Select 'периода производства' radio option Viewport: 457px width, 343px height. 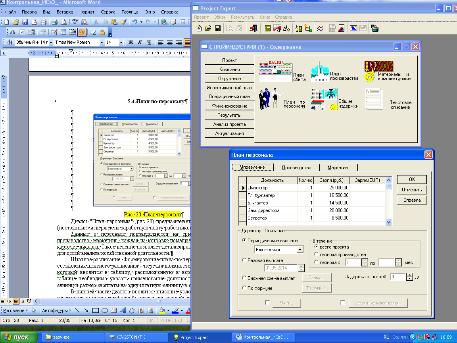coord(316,254)
